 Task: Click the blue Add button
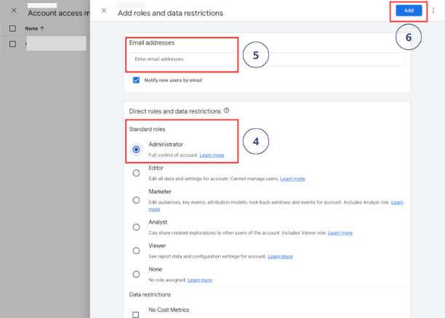pos(409,10)
